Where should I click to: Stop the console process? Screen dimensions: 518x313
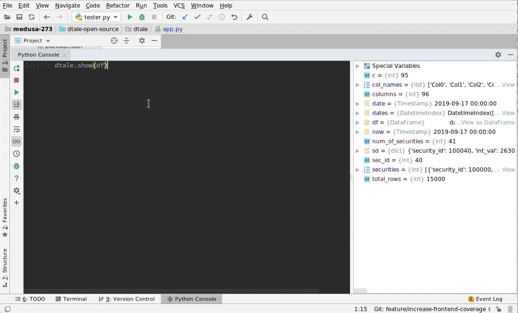17,80
